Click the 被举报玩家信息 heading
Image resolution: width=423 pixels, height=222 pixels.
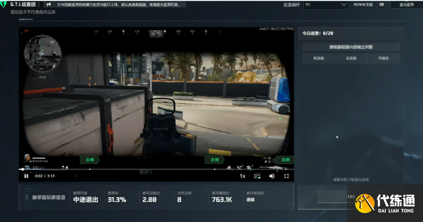pyautogui.click(x=48, y=198)
